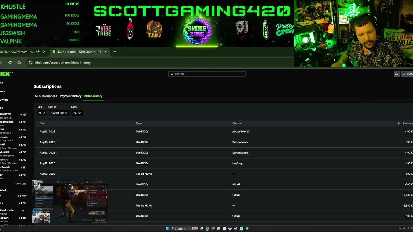Open the Hitta17 channel in the -500 row
Image resolution: width=413 pixels, height=232 pixels.
coord(236,184)
